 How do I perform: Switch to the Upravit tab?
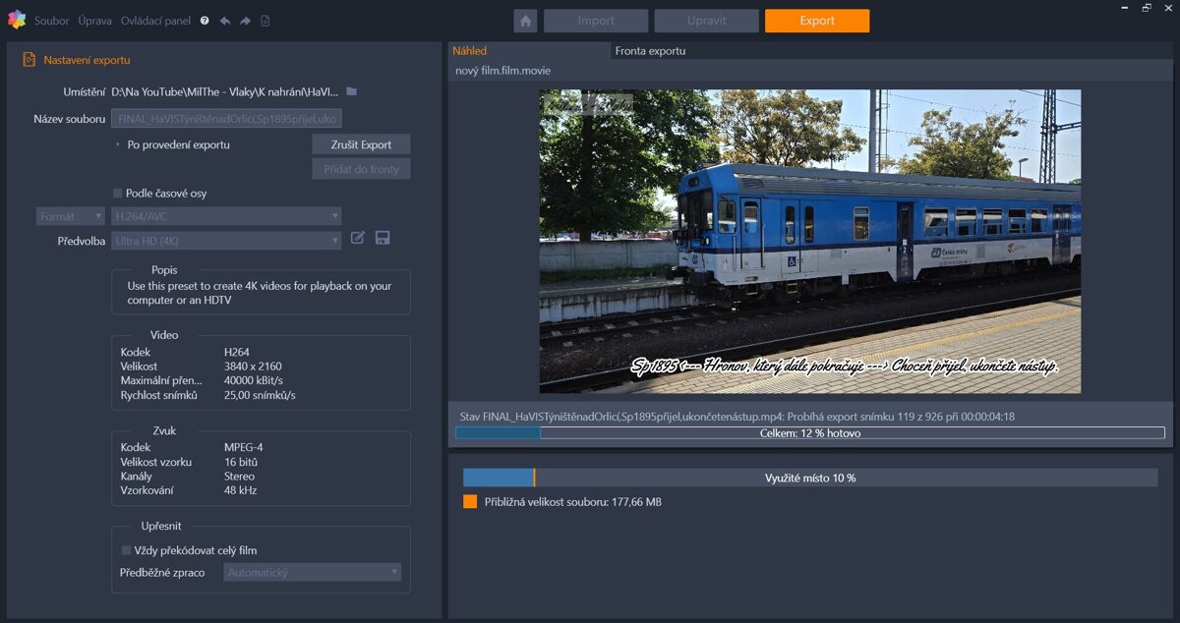706,21
